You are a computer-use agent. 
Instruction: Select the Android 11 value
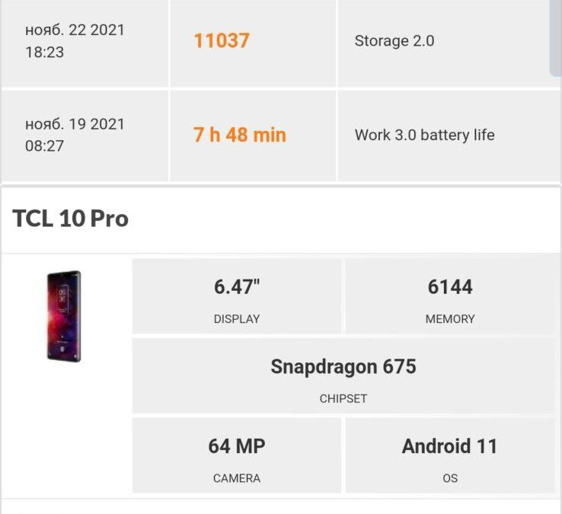pyautogui.click(x=449, y=446)
